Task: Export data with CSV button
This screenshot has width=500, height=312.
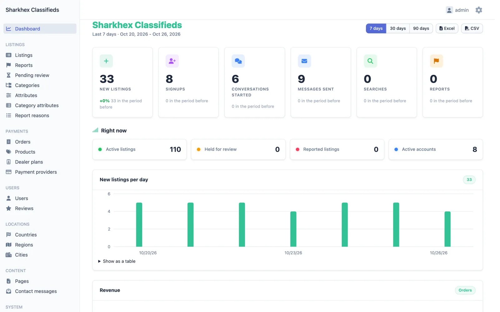Action: 472,28
